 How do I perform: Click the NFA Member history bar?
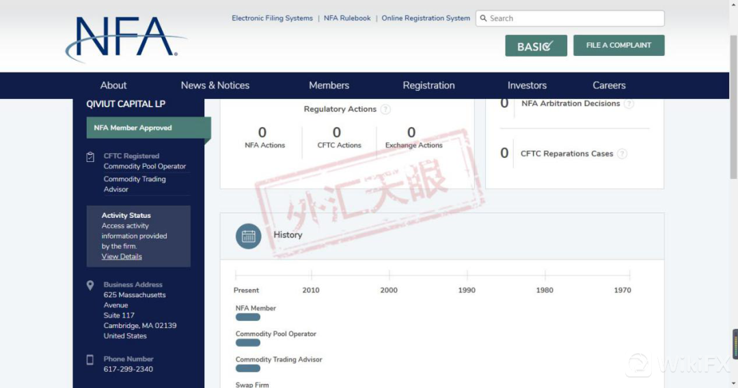pos(248,318)
